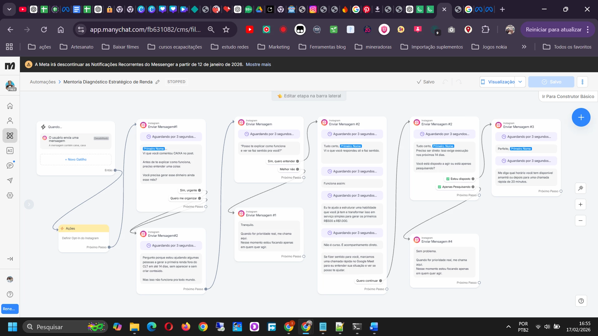Open Settings gear in sidebar

point(10,195)
